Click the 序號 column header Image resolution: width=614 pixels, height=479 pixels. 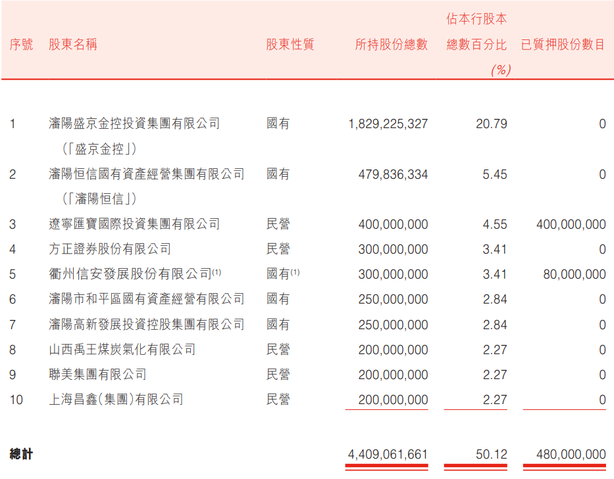21,45
